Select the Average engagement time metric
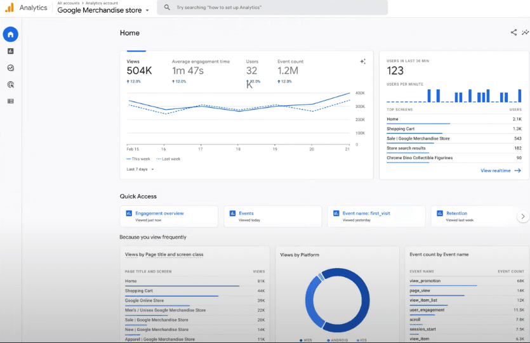The width and height of the screenshot is (530, 343). [x=201, y=70]
